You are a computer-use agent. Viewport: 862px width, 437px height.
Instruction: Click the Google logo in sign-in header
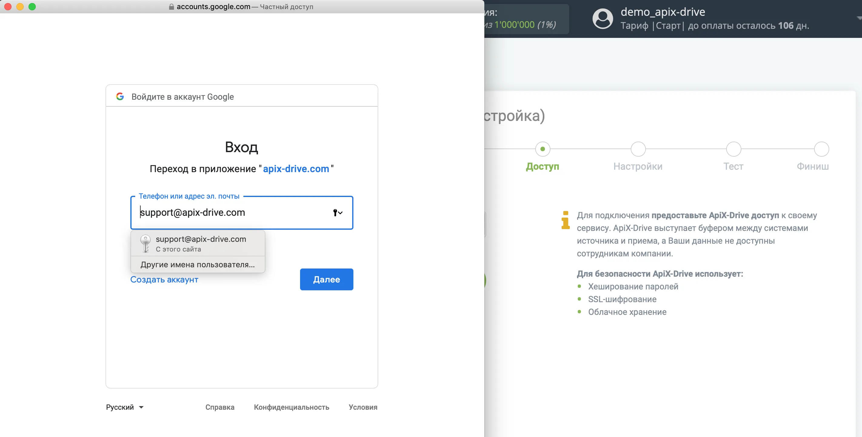[120, 96]
